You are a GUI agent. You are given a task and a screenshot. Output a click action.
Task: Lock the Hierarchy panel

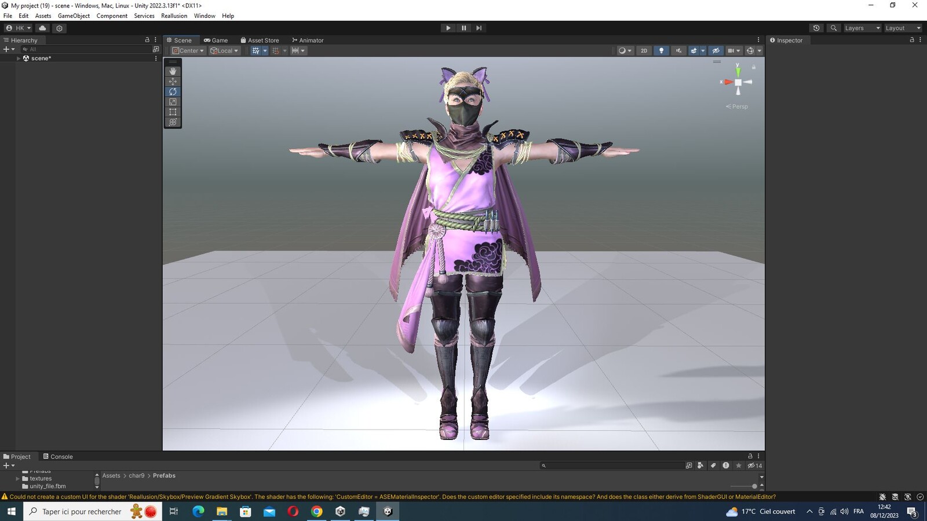click(147, 40)
